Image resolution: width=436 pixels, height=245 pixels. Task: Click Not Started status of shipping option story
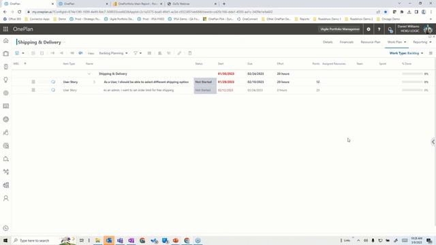tap(205, 82)
